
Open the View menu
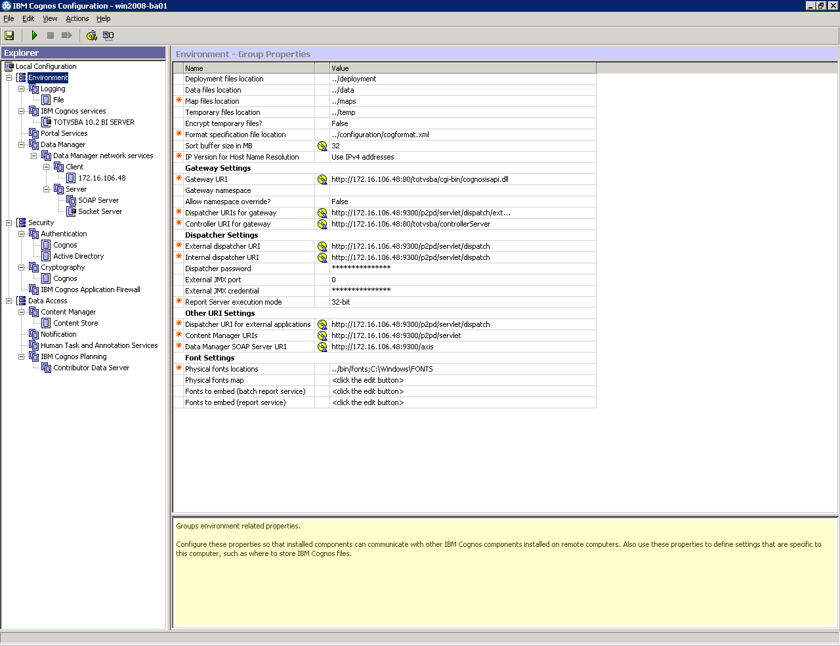(x=50, y=18)
